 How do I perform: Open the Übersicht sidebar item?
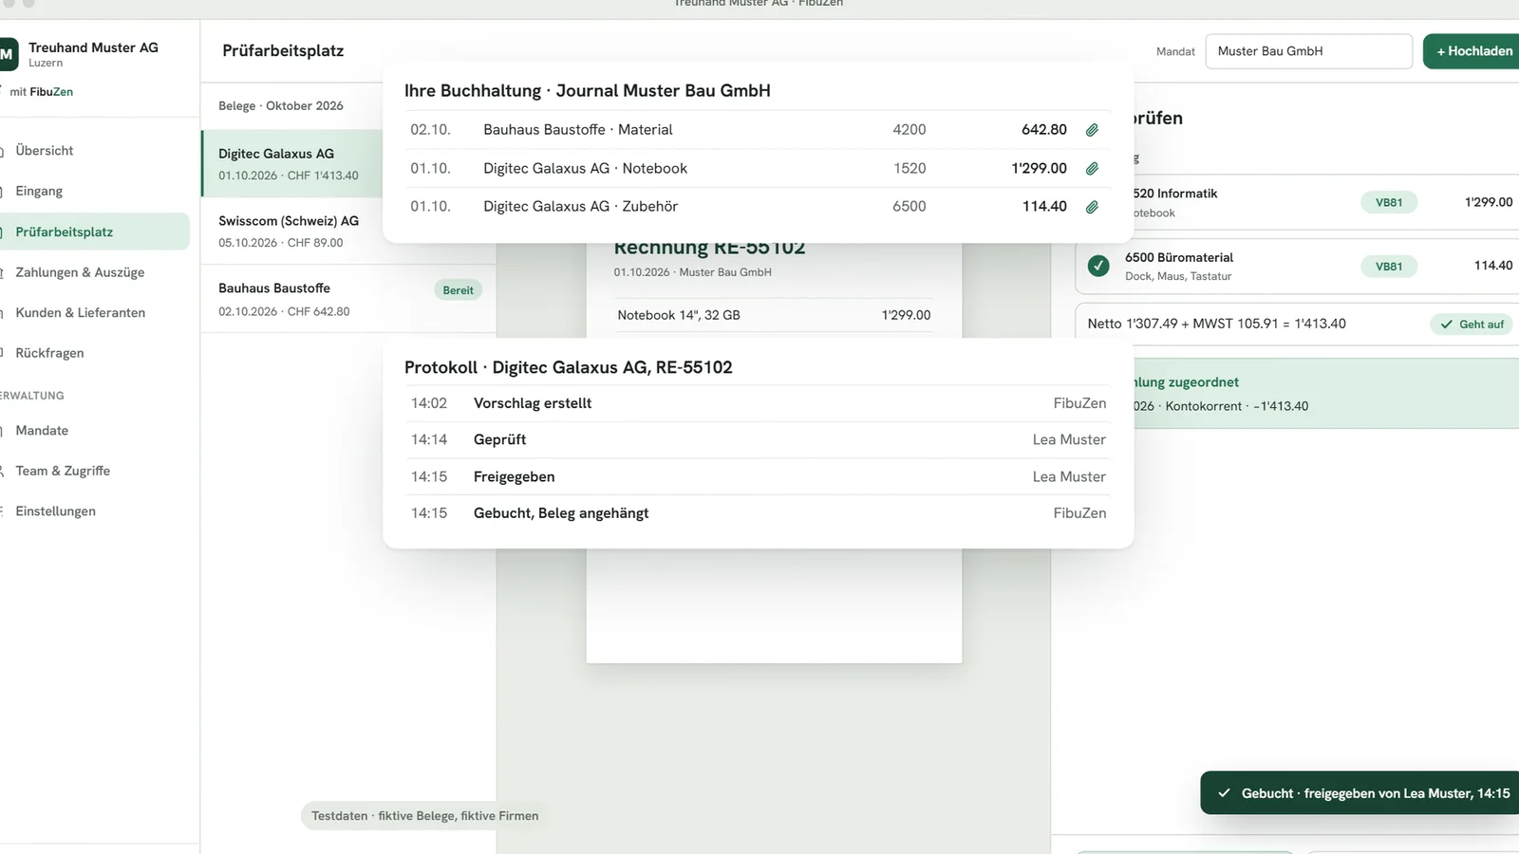45,151
